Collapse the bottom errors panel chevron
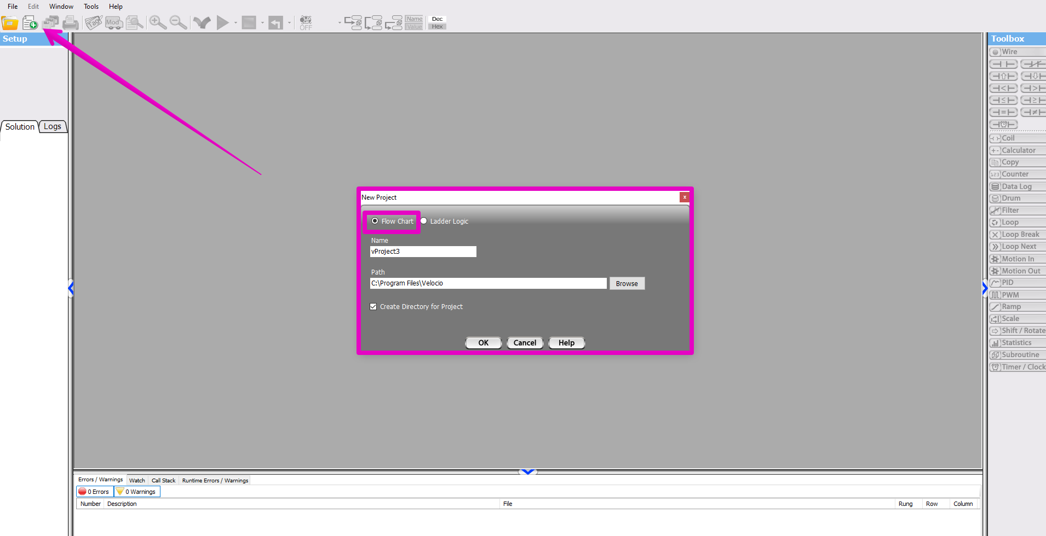 pos(528,471)
